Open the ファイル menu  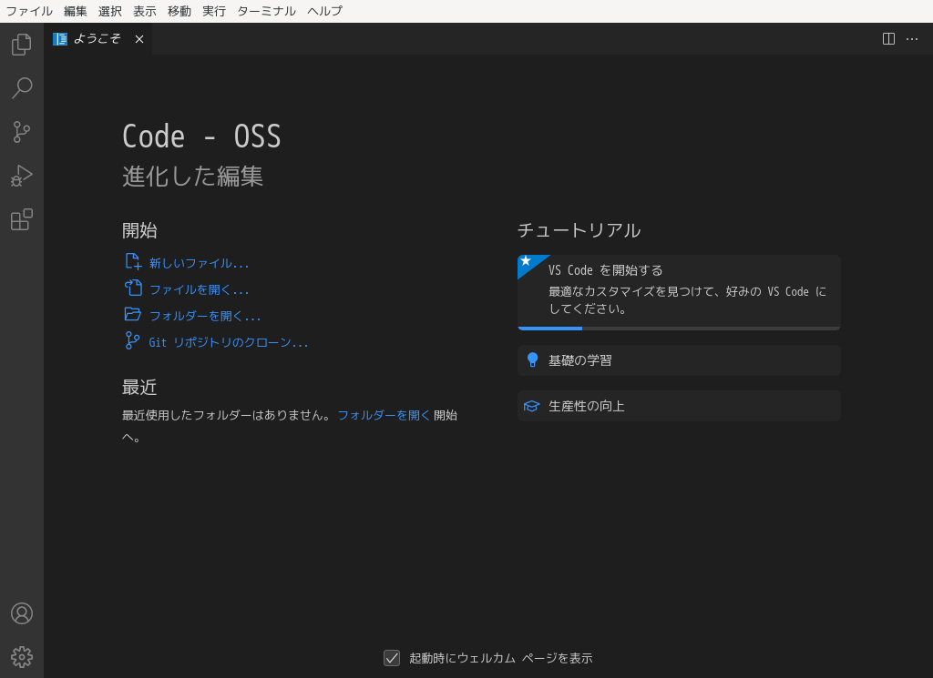coord(29,11)
